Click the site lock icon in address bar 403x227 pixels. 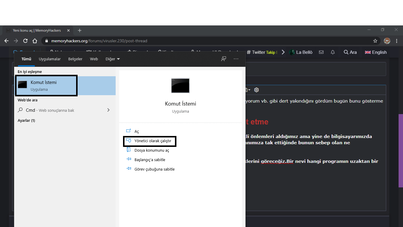(x=47, y=41)
